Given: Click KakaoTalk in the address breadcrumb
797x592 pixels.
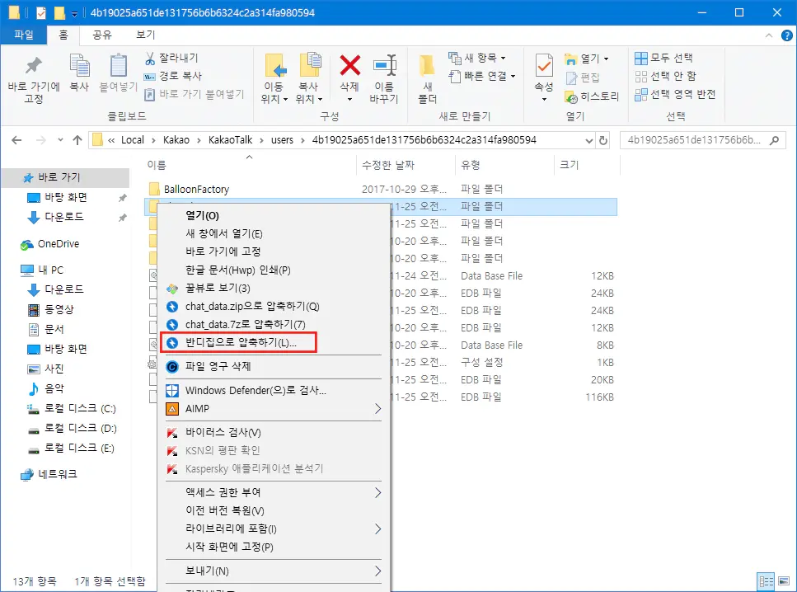Looking at the screenshot, I should 230,140.
